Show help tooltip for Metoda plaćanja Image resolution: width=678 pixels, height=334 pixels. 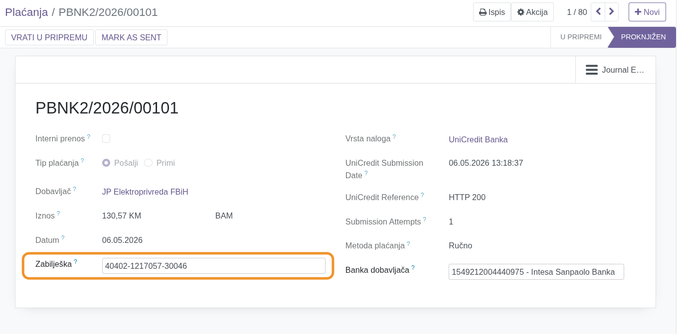point(408,243)
